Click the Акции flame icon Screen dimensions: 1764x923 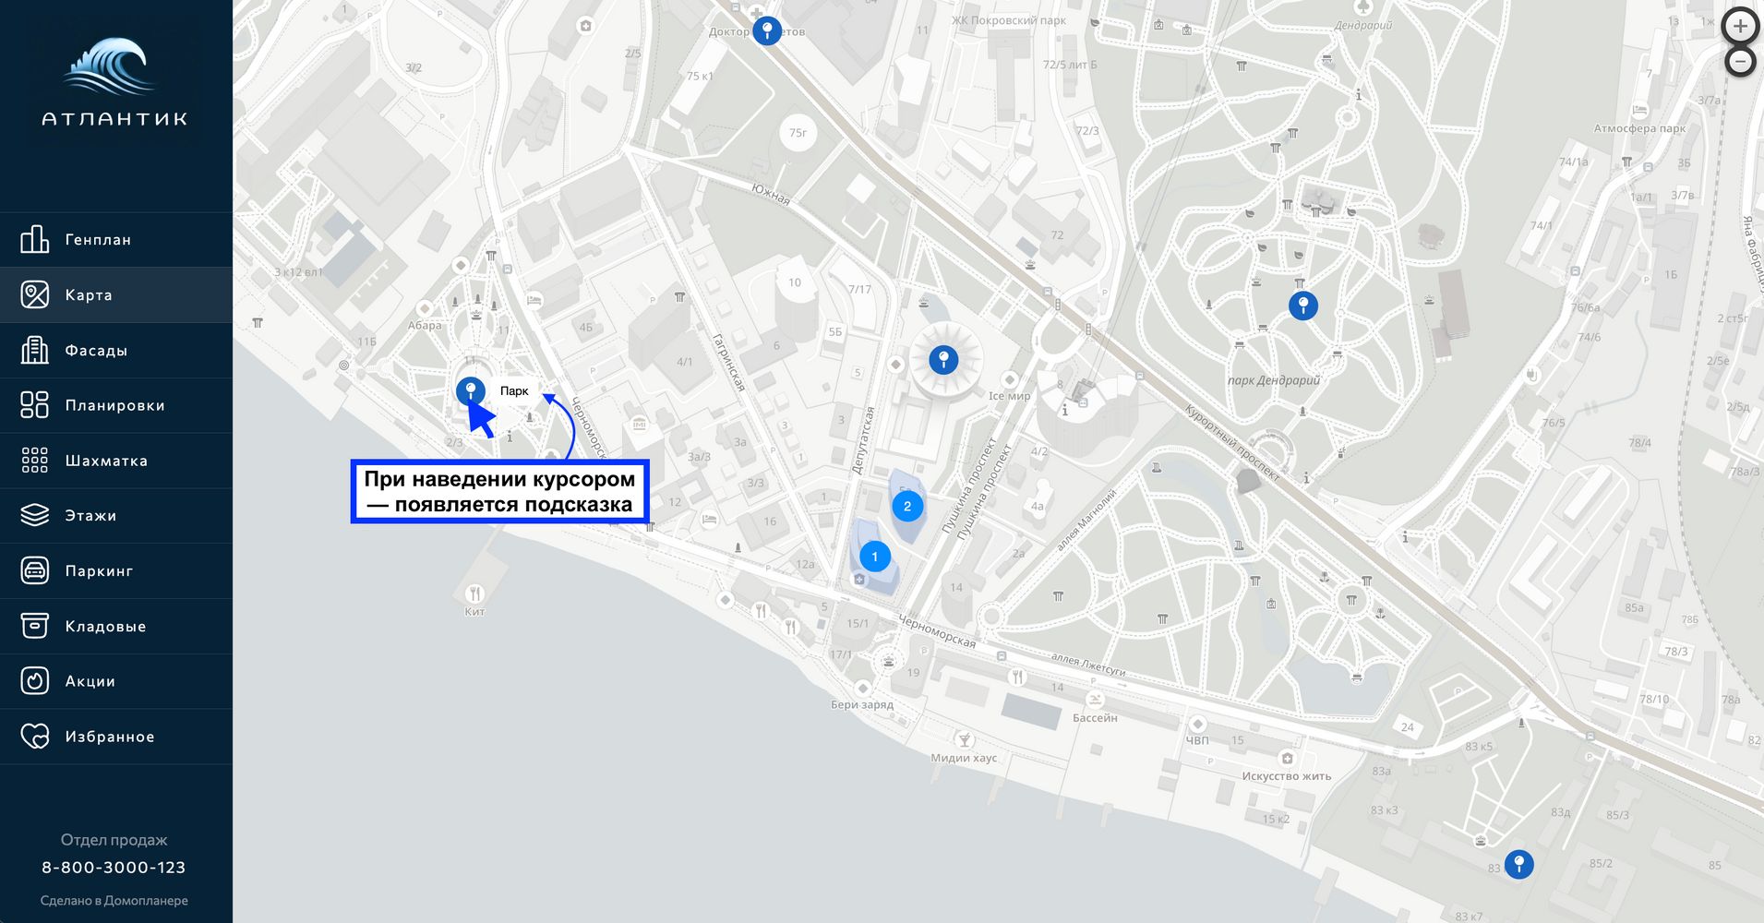(x=34, y=681)
